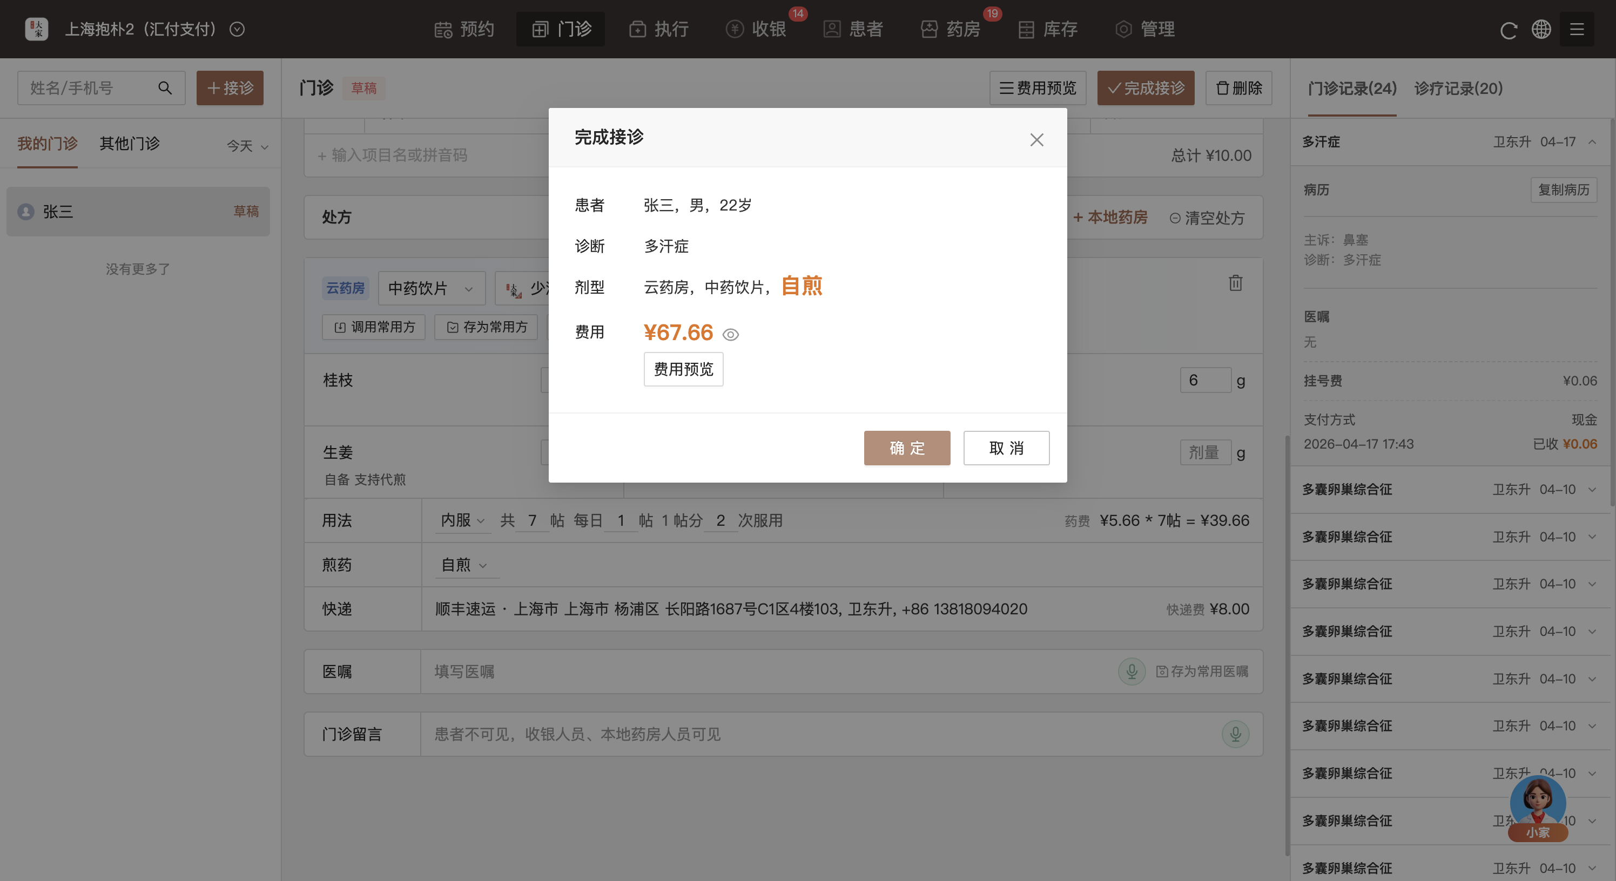Screen dimensions: 1616x881
Task: Open the 今天 date filter dropdown
Action: [x=247, y=146]
